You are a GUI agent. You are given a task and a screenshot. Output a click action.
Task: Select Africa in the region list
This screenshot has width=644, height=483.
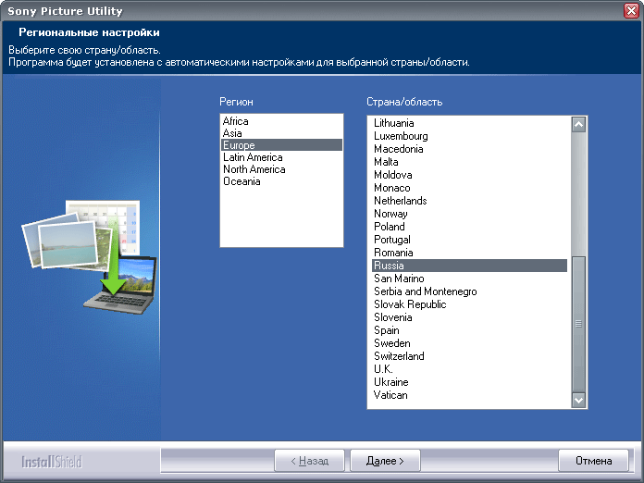pos(281,121)
